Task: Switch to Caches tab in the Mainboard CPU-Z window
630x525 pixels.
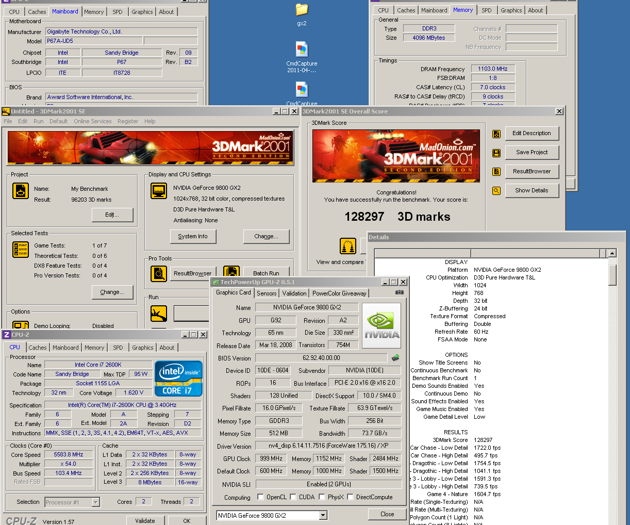Action: (x=37, y=12)
